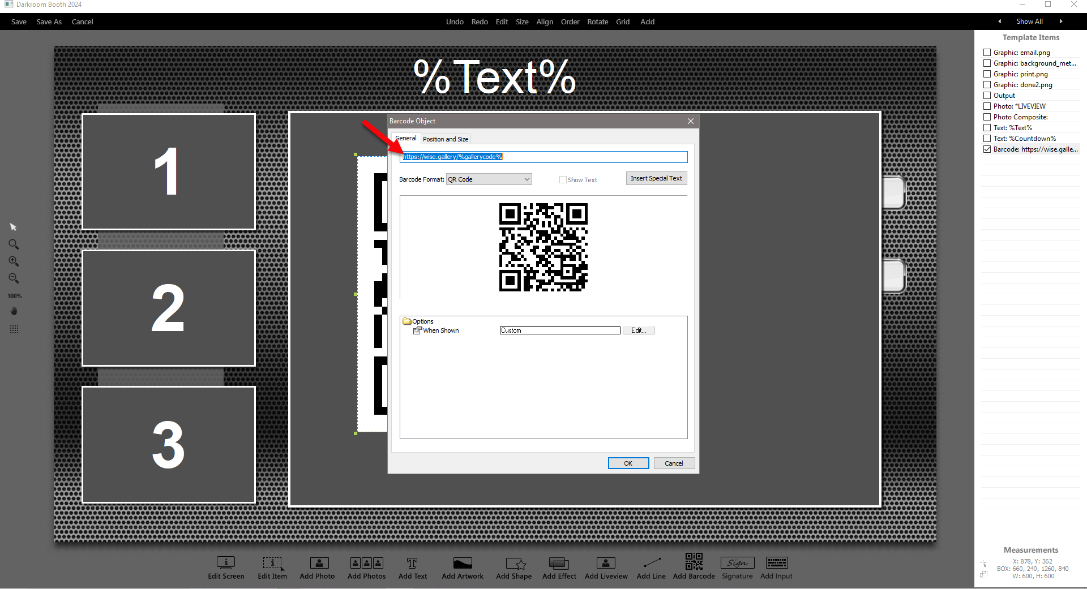
Task: Toggle the dotted grid tool
Action: click(14, 329)
